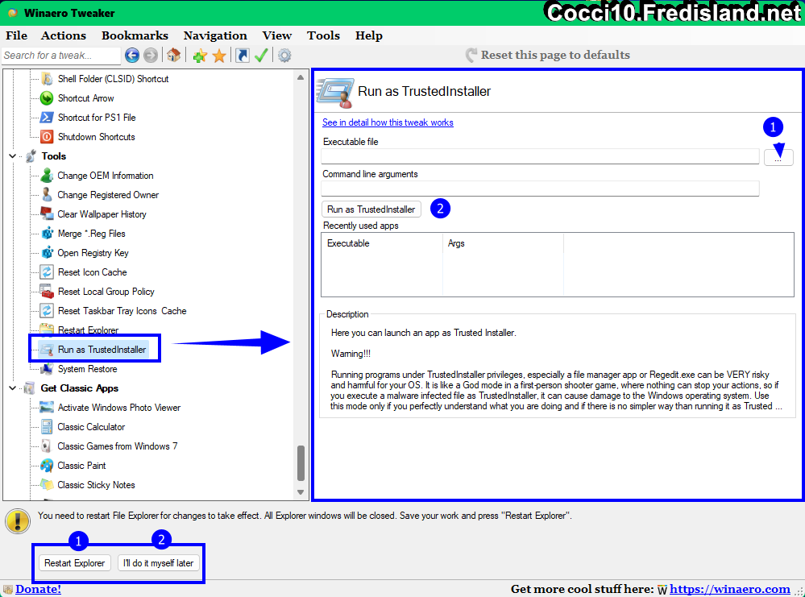Select Restart Explorer tree item

click(88, 330)
